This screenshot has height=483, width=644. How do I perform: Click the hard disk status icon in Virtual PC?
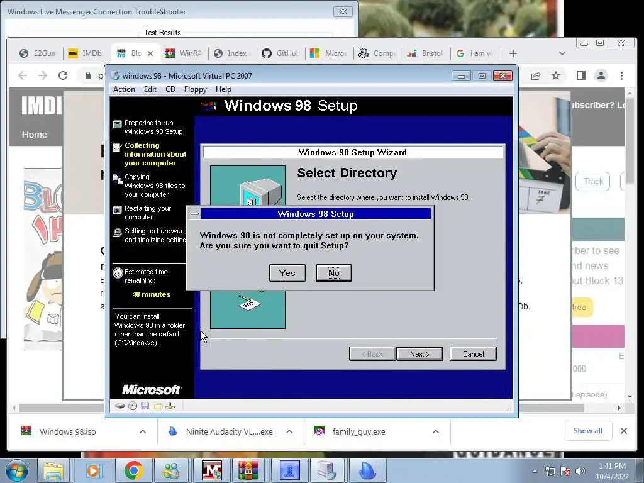pos(120,406)
